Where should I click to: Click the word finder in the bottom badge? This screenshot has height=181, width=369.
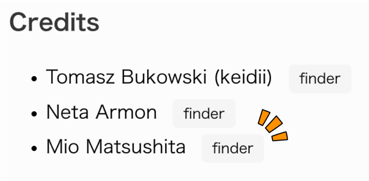tap(233, 148)
